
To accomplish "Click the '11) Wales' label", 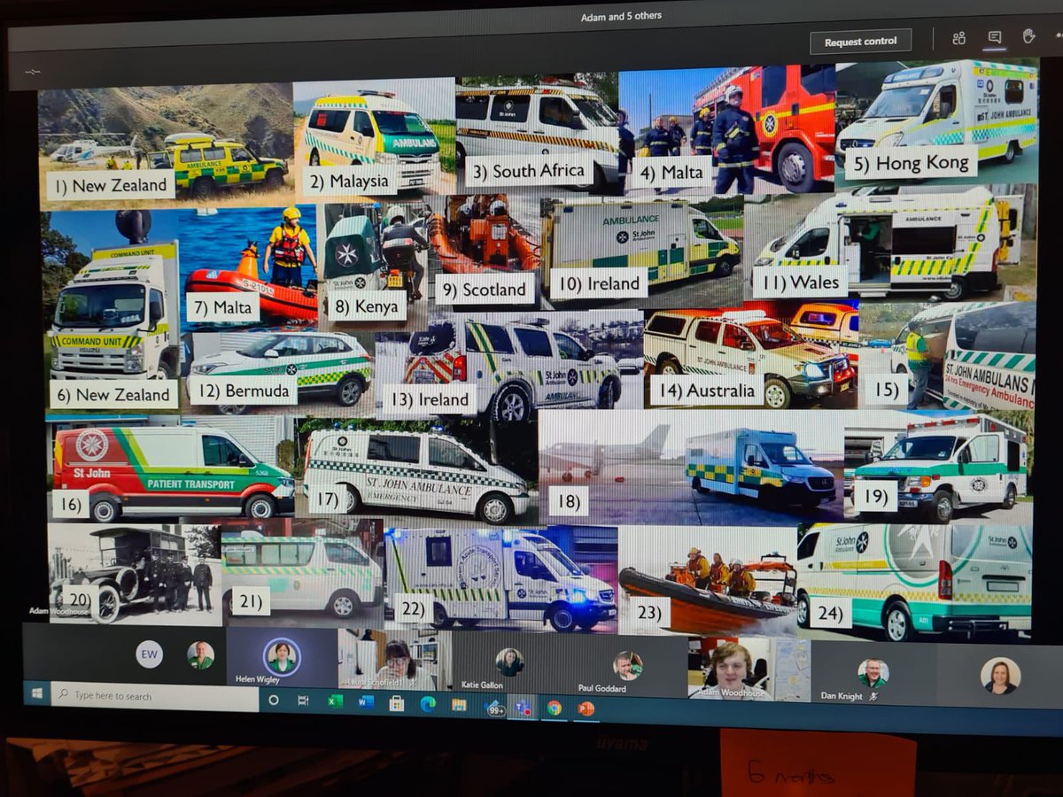I will coord(800,283).
